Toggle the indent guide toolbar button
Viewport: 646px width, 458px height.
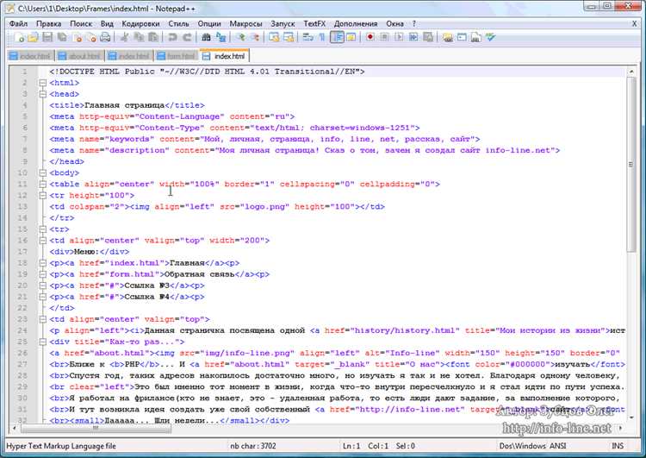click(337, 38)
